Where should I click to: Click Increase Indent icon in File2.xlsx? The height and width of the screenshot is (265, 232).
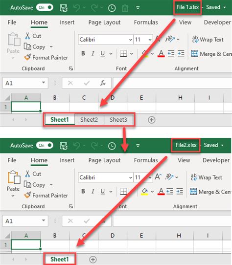pos(180,192)
